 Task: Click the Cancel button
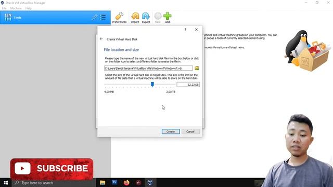tap(190, 131)
